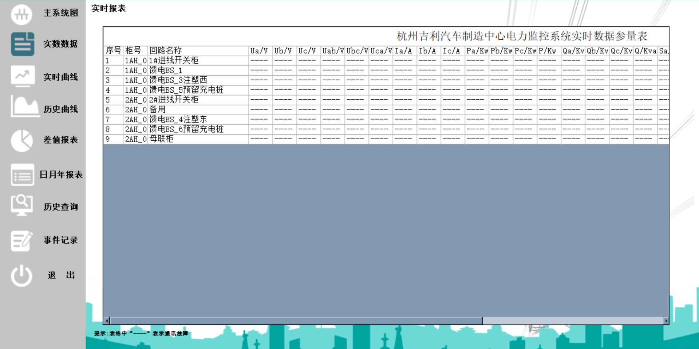699x349 pixels.
Task: Select the 差值报表 pie chart icon
Action: tap(22, 140)
